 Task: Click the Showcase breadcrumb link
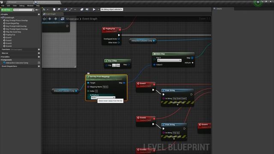72,19
